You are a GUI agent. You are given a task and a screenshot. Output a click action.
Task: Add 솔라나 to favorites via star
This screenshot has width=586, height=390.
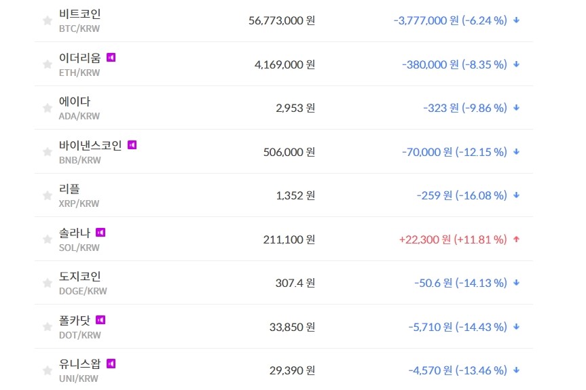coord(48,239)
